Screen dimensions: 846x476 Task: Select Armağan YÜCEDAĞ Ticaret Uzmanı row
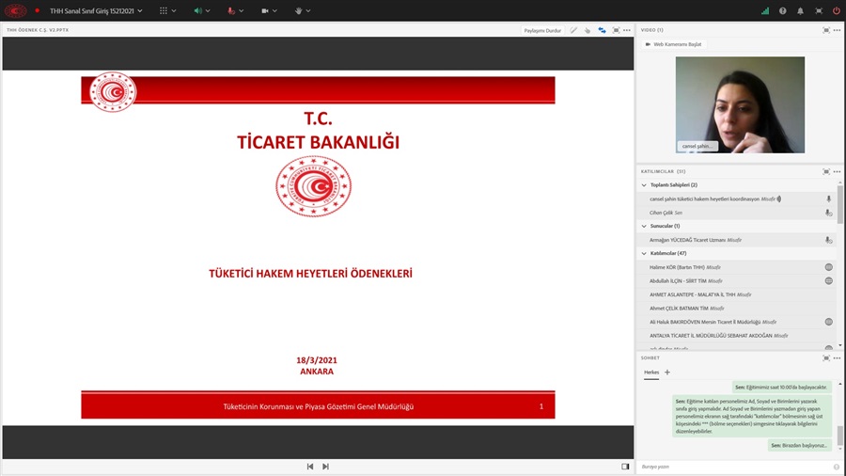coord(738,240)
